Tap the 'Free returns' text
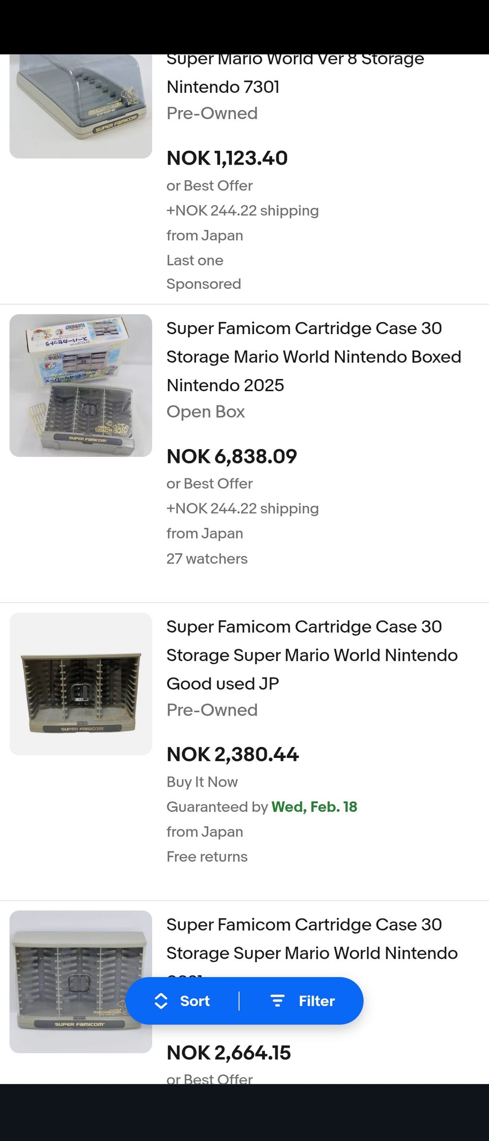This screenshot has height=1141, width=489. (x=207, y=857)
